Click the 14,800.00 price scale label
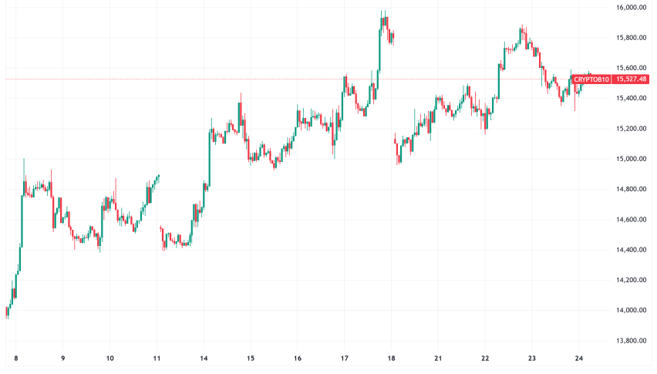The width and height of the screenshot is (657, 374). pyautogui.click(x=630, y=190)
